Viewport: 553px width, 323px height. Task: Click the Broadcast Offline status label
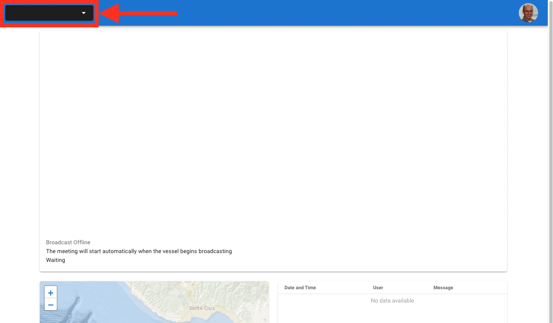point(68,242)
